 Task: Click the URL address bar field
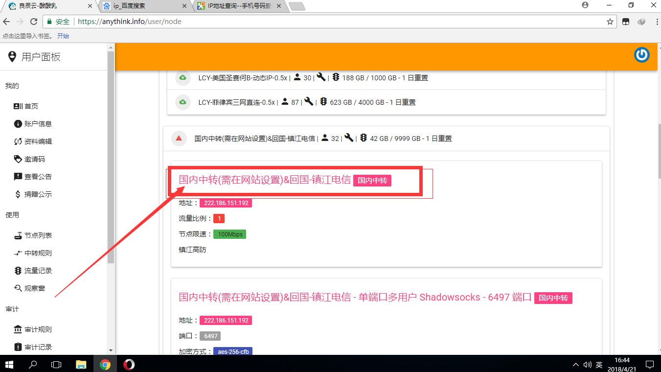tap(338, 22)
